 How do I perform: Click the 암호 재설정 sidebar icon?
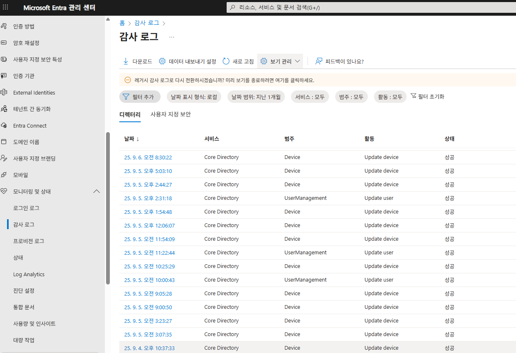click(4, 43)
